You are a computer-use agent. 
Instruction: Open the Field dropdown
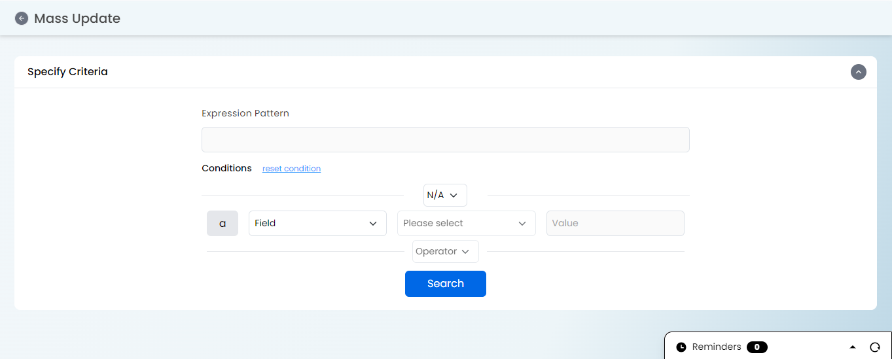pyautogui.click(x=317, y=223)
